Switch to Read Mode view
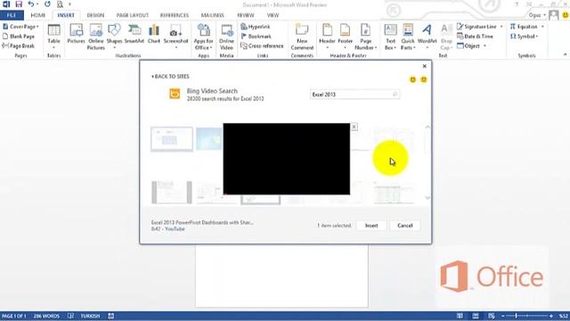The height and width of the screenshot is (321, 570). 460,316
